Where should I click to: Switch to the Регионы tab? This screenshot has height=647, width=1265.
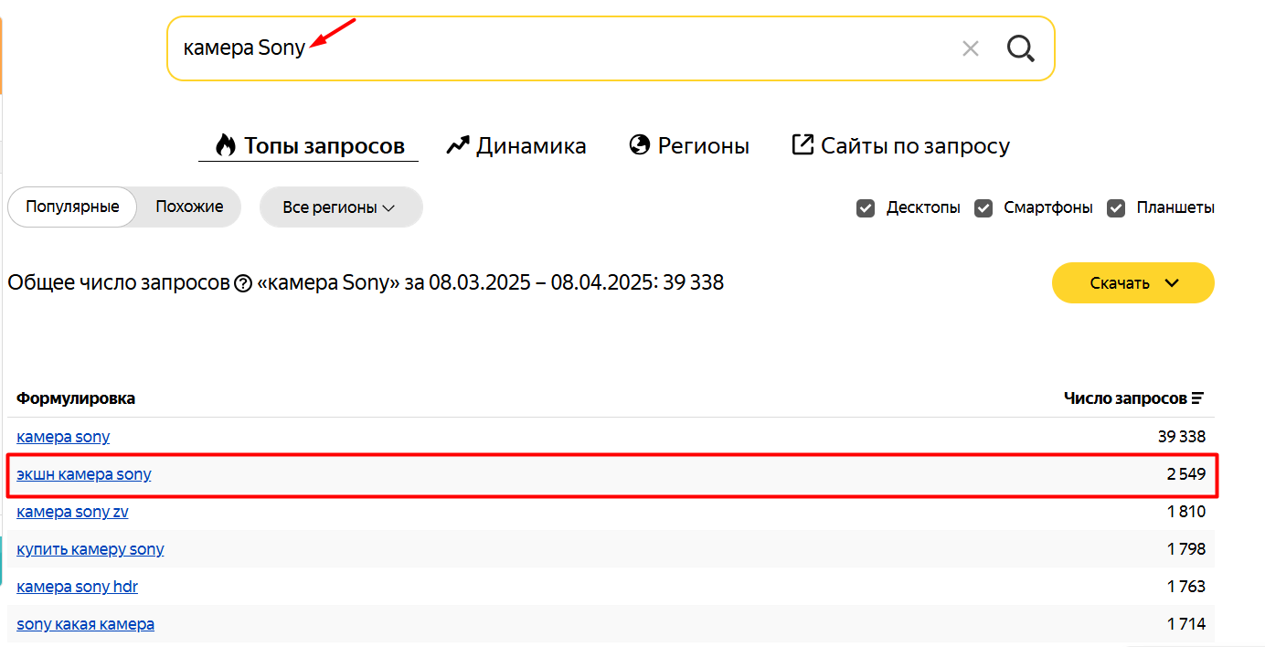(689, 145)
